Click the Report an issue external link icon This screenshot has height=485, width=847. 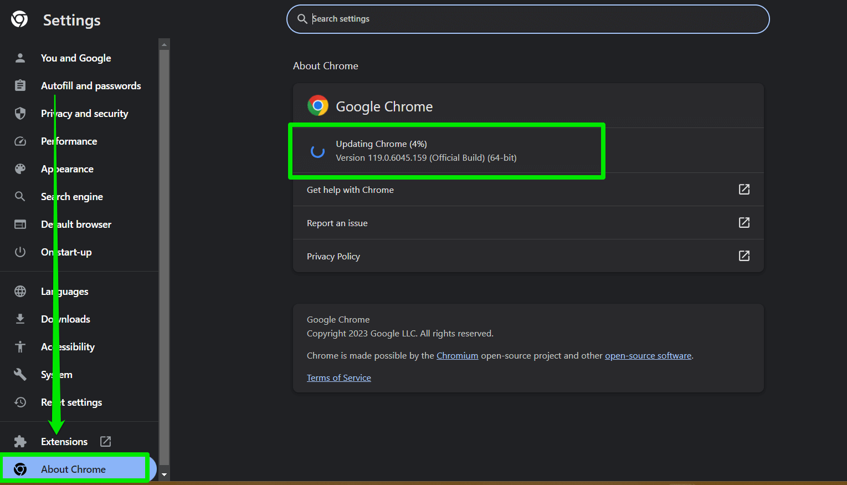(744, 222)
